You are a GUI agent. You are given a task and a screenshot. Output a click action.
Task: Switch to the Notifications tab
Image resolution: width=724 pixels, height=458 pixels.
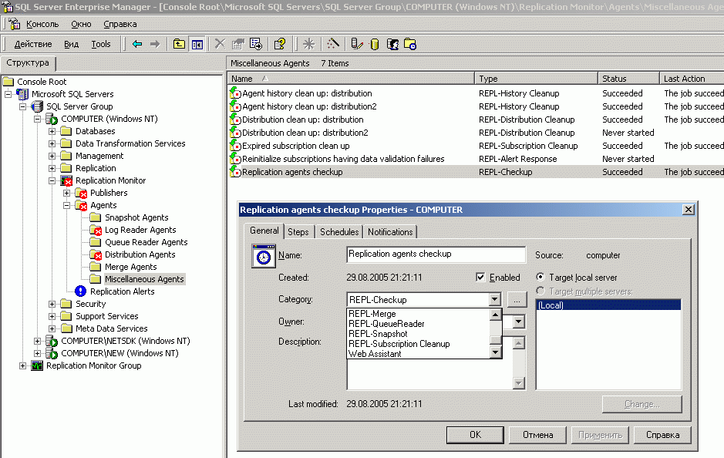point(390,232)
